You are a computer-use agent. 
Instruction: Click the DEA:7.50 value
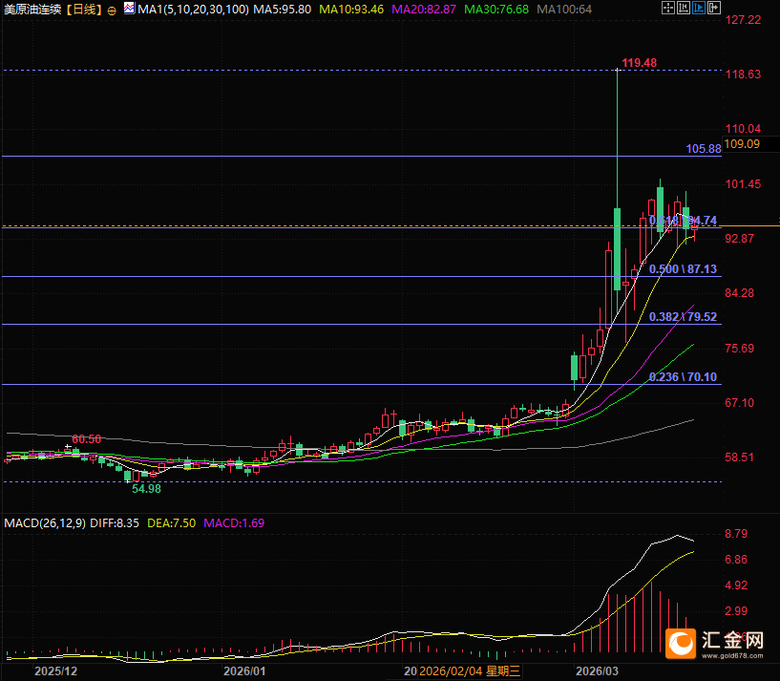[x=172, y=523]
